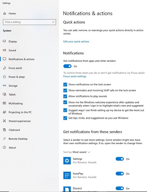Turn off AutoPlay notifications toggle
This screenshot has width=147, height=192.
coord(120,174)
